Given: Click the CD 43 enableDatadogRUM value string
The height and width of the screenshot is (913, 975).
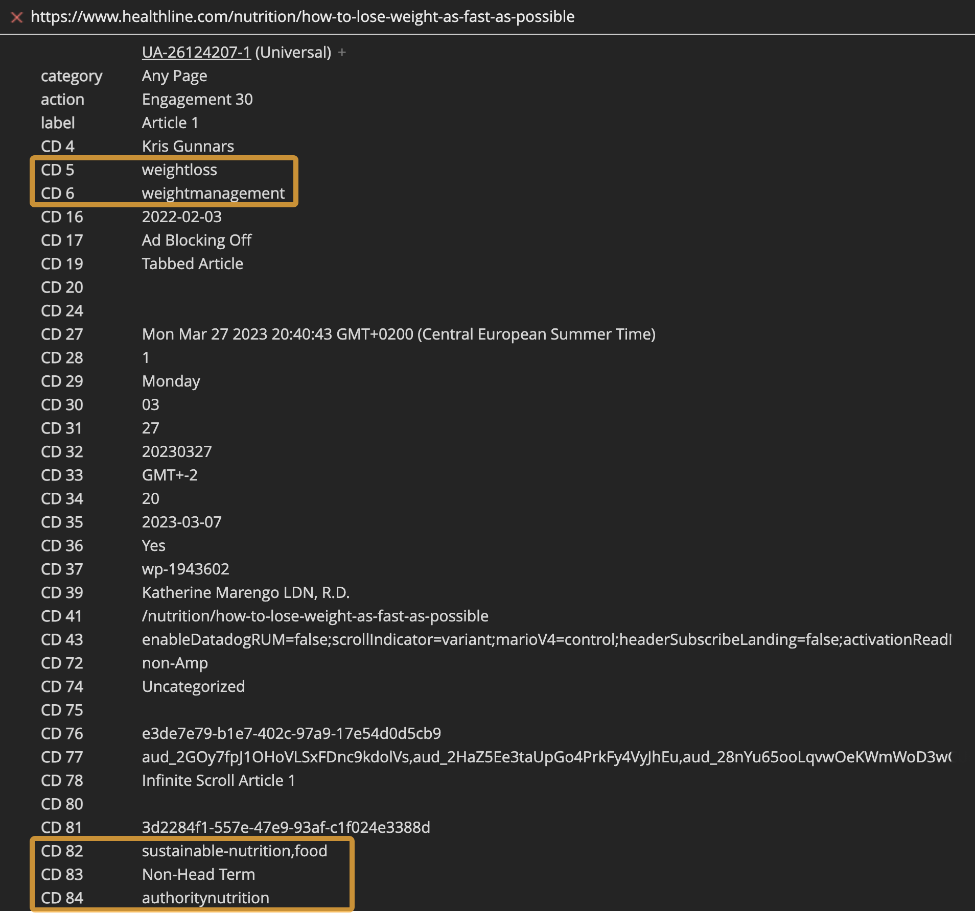Looking at the screenshot, I should point(546,639).
